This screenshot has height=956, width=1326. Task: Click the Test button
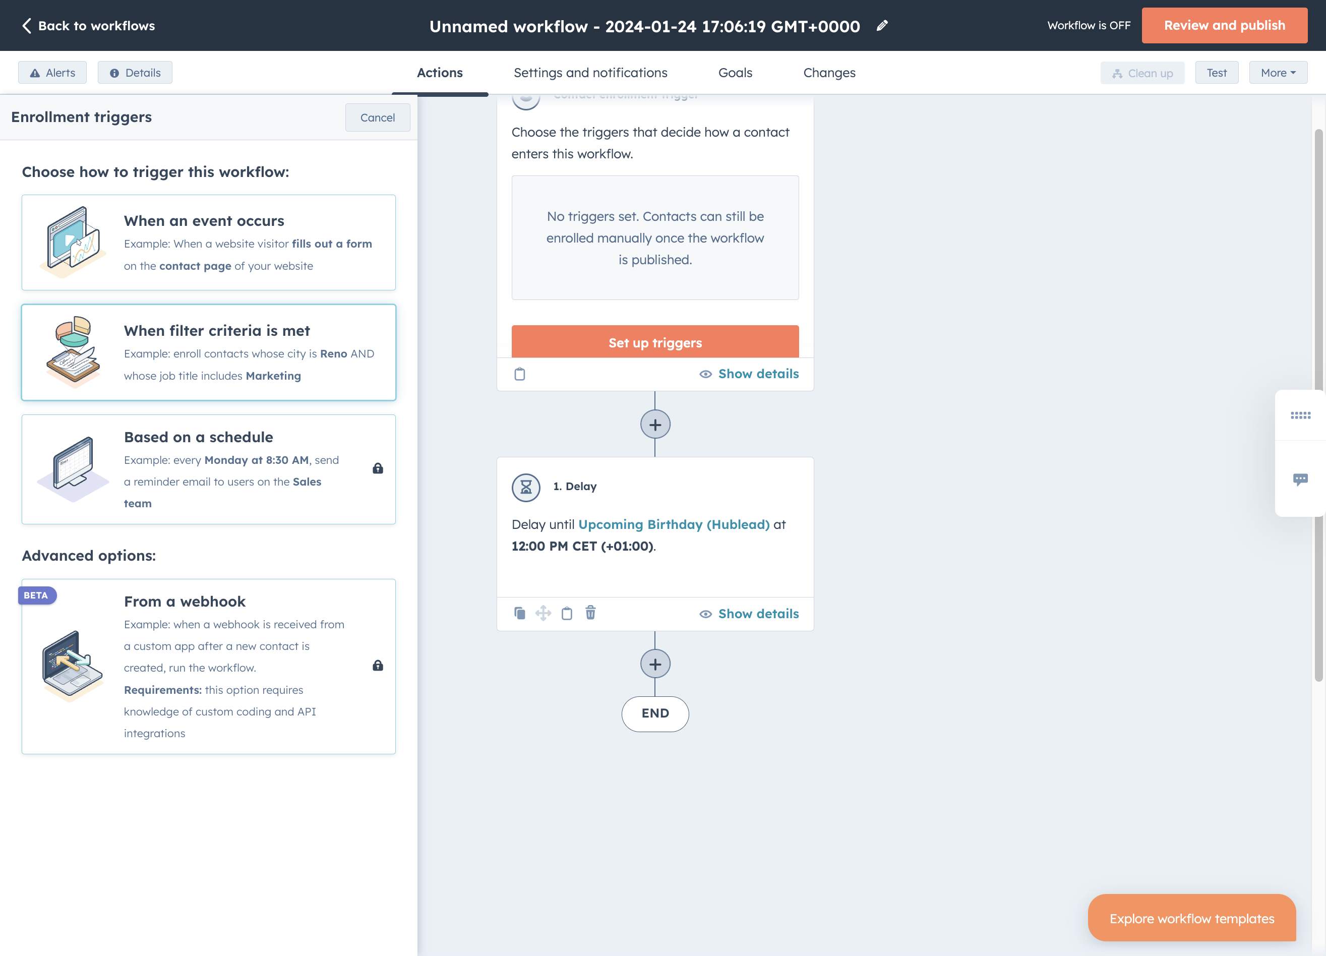(x=1217, y=73)
